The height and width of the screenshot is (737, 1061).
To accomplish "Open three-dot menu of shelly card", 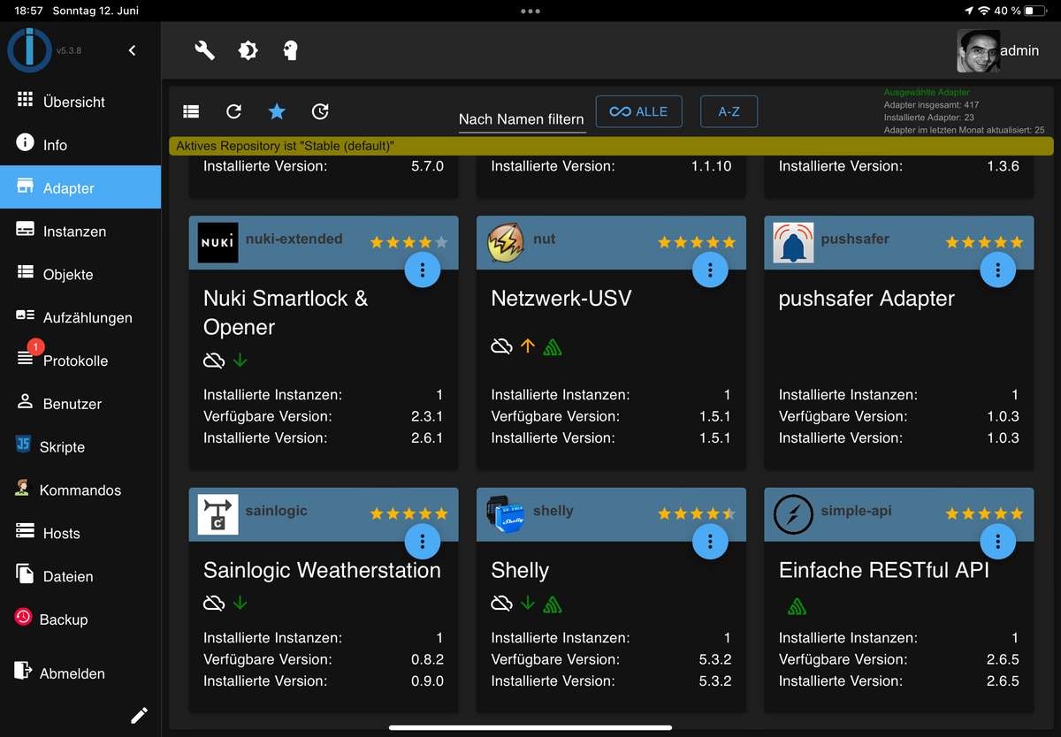I will 710,541.
